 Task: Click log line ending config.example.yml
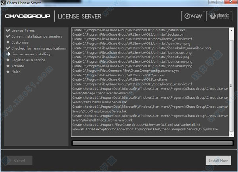(126, 71)
